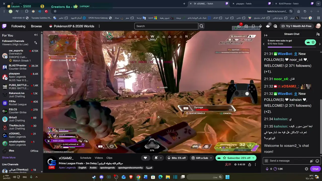Click the Bits: 5% off button
This screenshot has width=322, height=181.
(176, 158)
